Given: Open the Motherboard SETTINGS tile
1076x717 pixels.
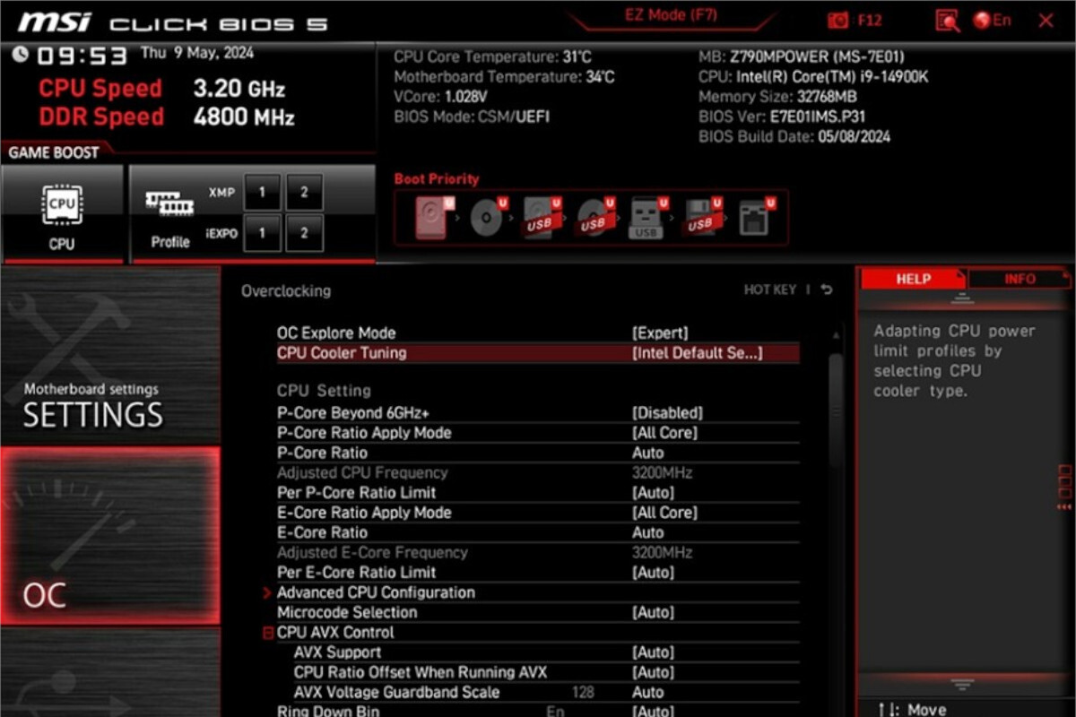Looking at the screenshot, I should (109, 357).
